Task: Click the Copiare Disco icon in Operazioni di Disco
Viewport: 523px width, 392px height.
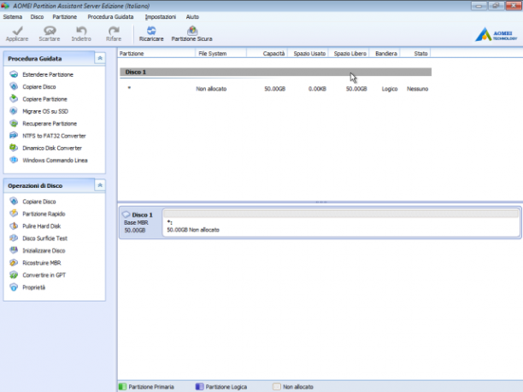Action: coord(14,202)
